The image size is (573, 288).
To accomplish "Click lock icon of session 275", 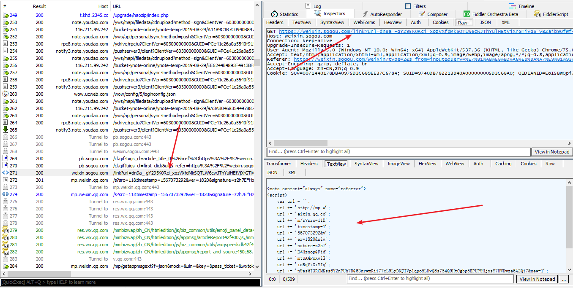I will click(6, 202).
